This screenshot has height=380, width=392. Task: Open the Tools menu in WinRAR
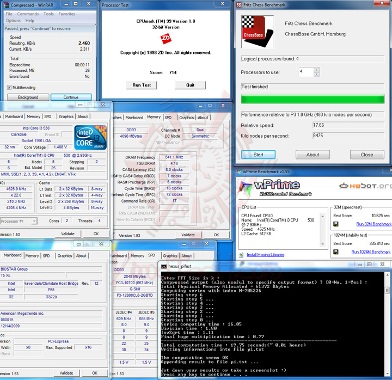coord(48,14)
